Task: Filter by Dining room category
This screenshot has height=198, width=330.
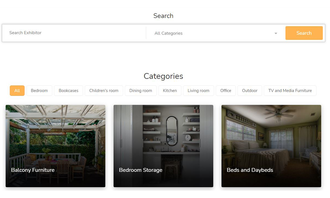Action: pos(141,91)
